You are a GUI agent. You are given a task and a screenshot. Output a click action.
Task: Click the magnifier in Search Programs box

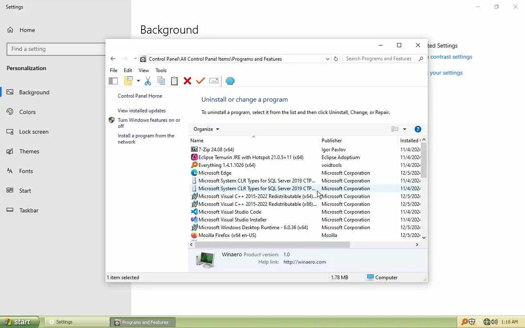[421, 59]
